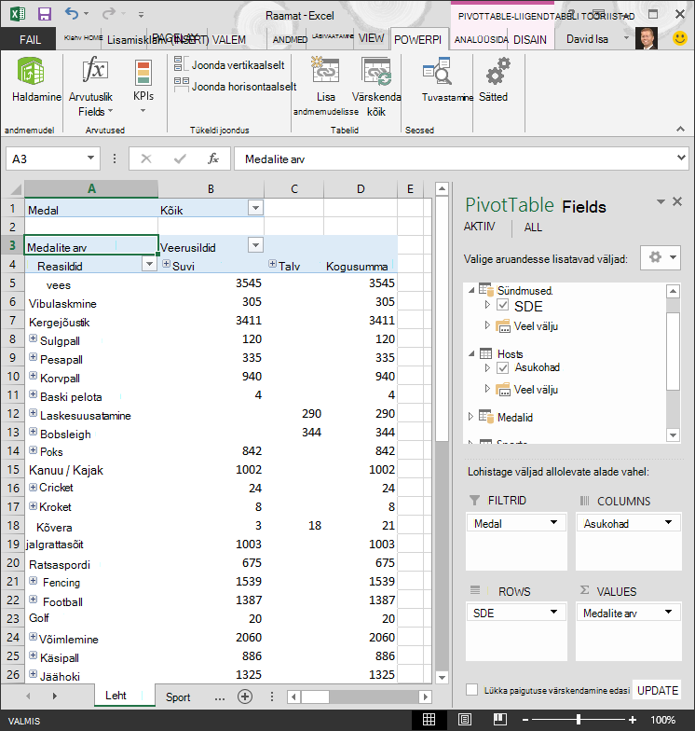Open the Name Box dropdown arrow
Screen dimensions: 695x731
click(91, 159)
